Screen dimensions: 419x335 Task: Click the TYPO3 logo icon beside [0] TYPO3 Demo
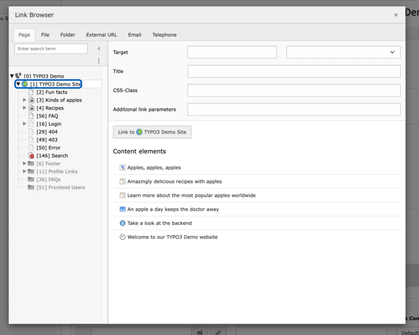point(18,76)
